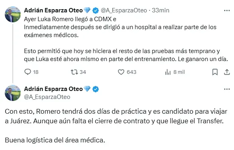Click @A_EsparzaOteo handle in the first tweet

tap(124, 10)
